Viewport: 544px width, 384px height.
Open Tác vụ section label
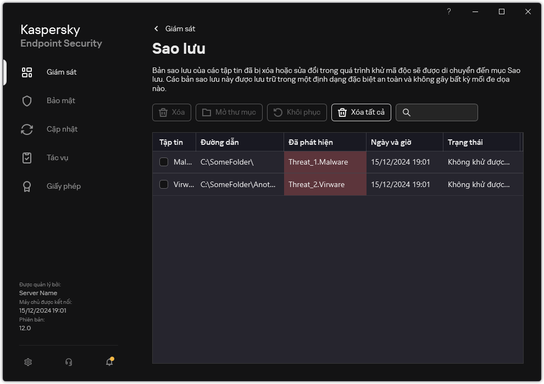pyautogui.click(x=58, y=158)
